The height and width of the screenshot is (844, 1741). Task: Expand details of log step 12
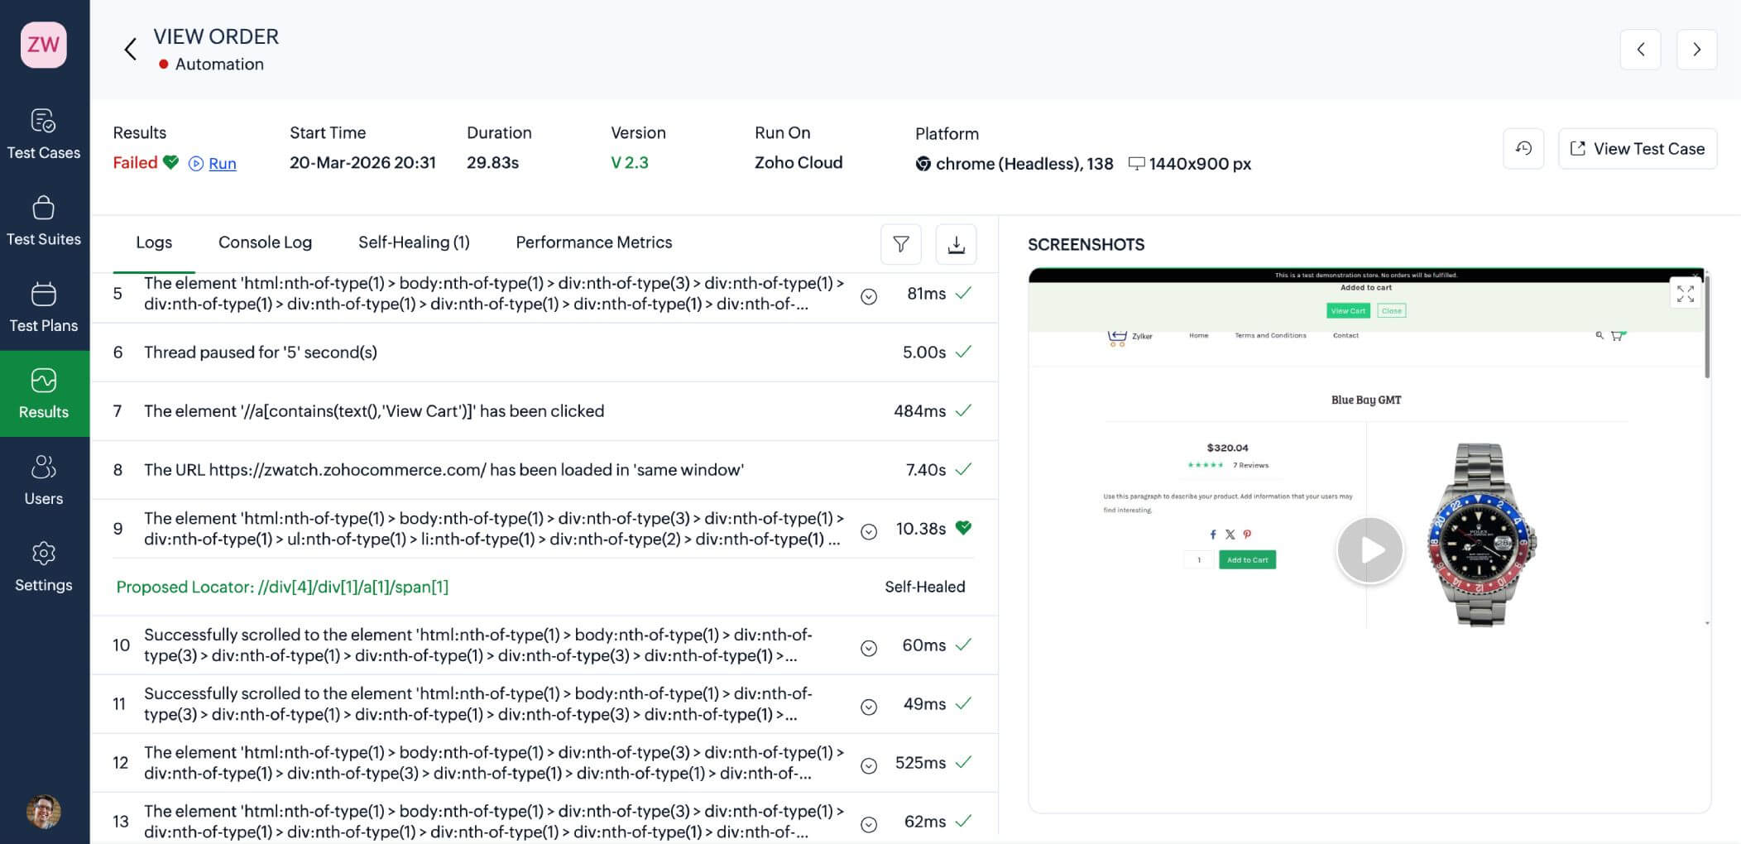(x=869, y=766)
